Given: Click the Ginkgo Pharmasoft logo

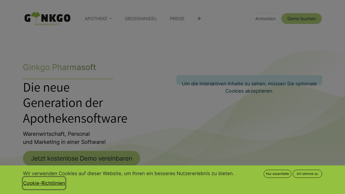Looking at the screenshot, I should pyautogui.click(x=47, y=19).
